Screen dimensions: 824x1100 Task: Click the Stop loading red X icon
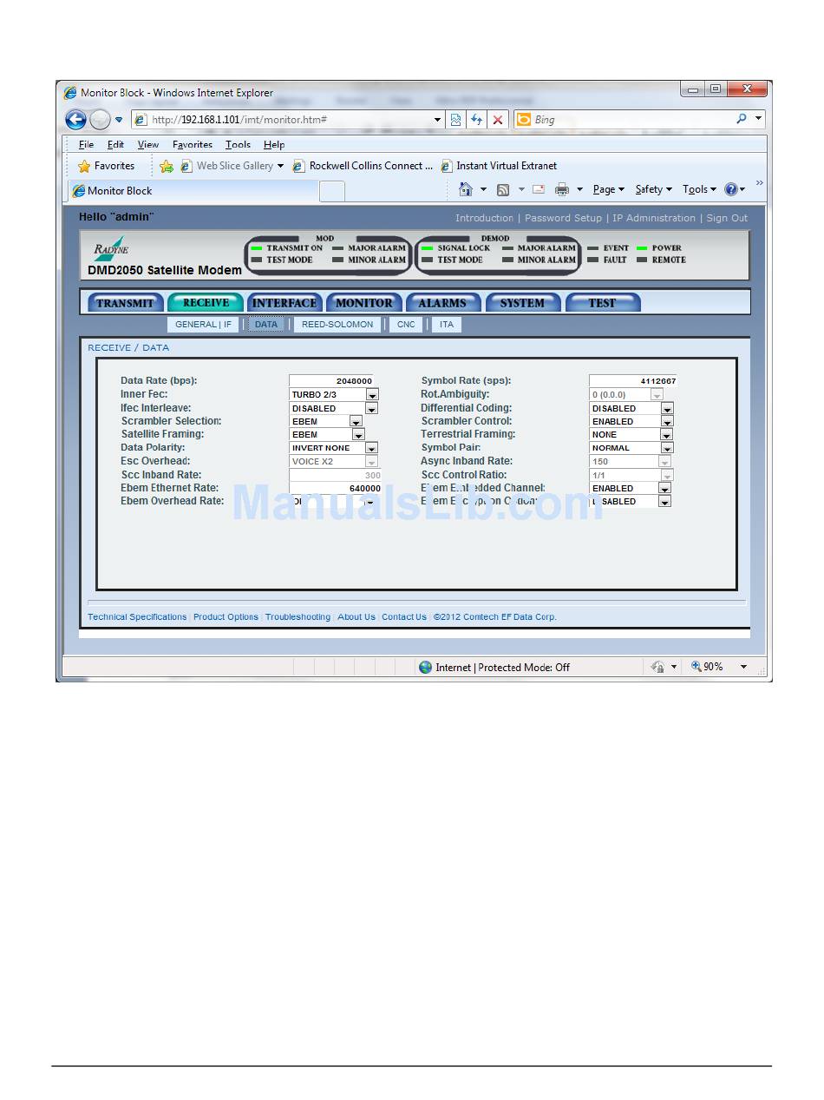pyautogui.click(x=498, y=120)
